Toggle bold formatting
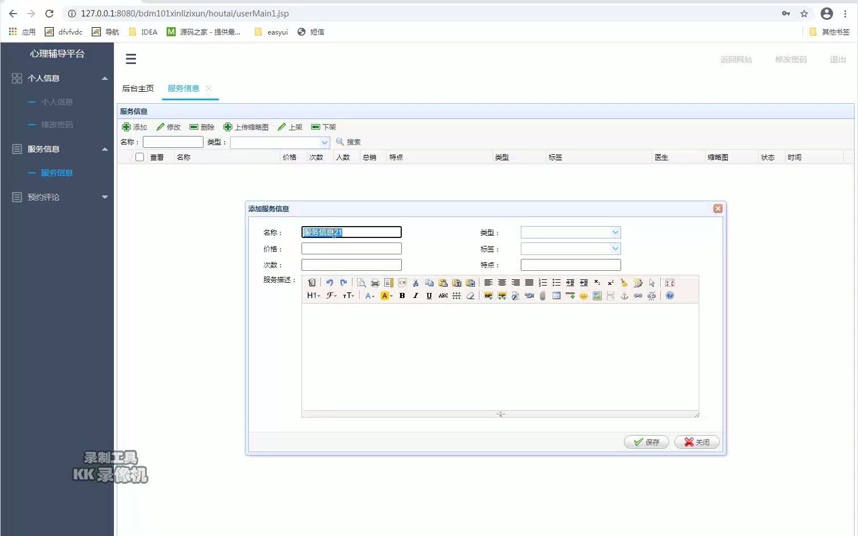 pos(402,296)
